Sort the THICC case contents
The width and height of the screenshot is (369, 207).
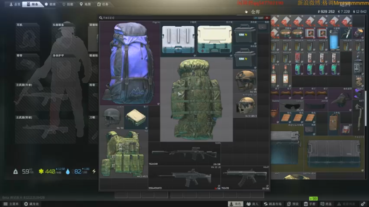click(x=259, y=18)
